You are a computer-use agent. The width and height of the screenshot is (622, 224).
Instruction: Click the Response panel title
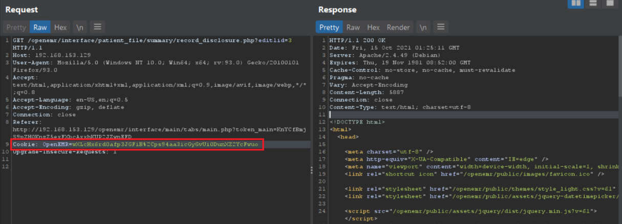[337, 10]
